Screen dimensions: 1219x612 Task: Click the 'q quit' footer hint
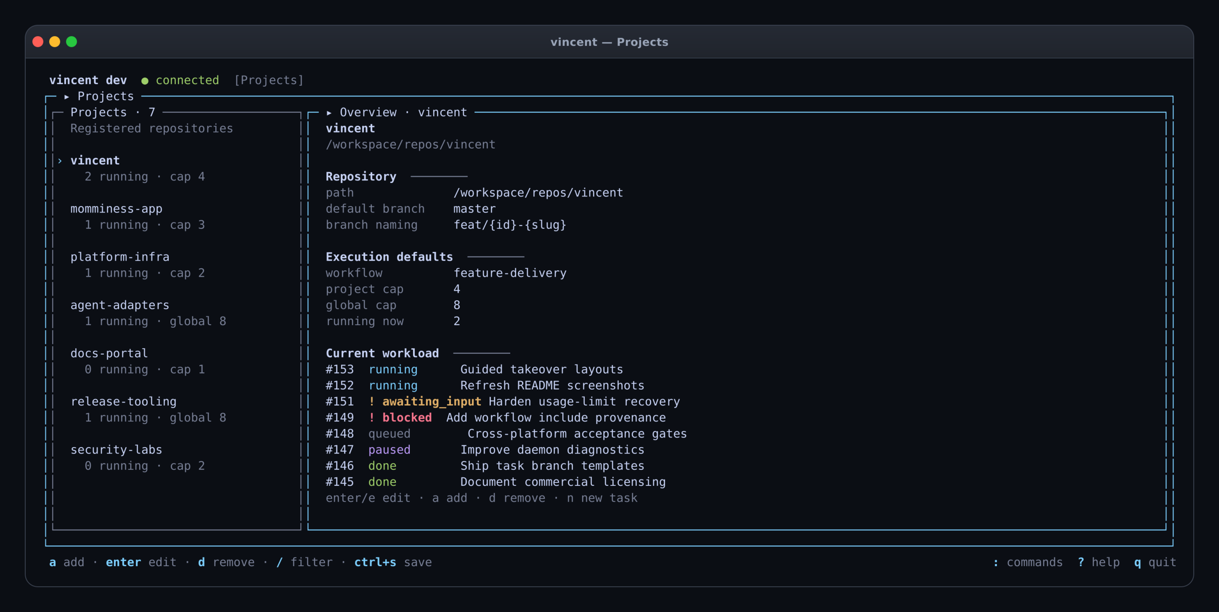click(1155, 562)
